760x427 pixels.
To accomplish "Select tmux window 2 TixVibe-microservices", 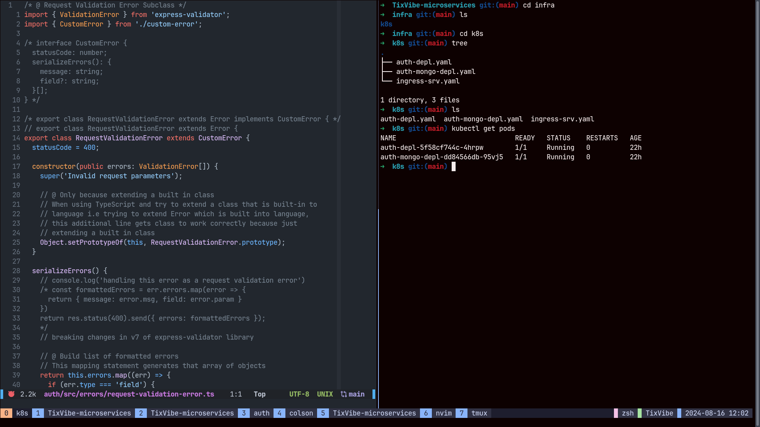I will (186, 413).
